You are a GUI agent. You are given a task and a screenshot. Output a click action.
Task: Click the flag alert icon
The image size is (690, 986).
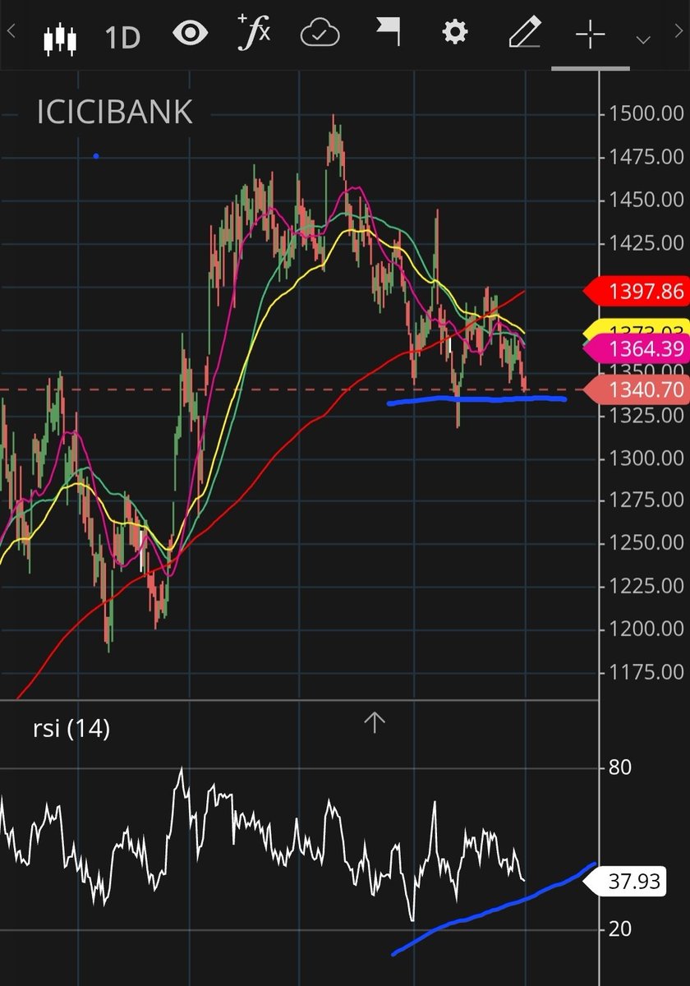(x=388, y=32)
